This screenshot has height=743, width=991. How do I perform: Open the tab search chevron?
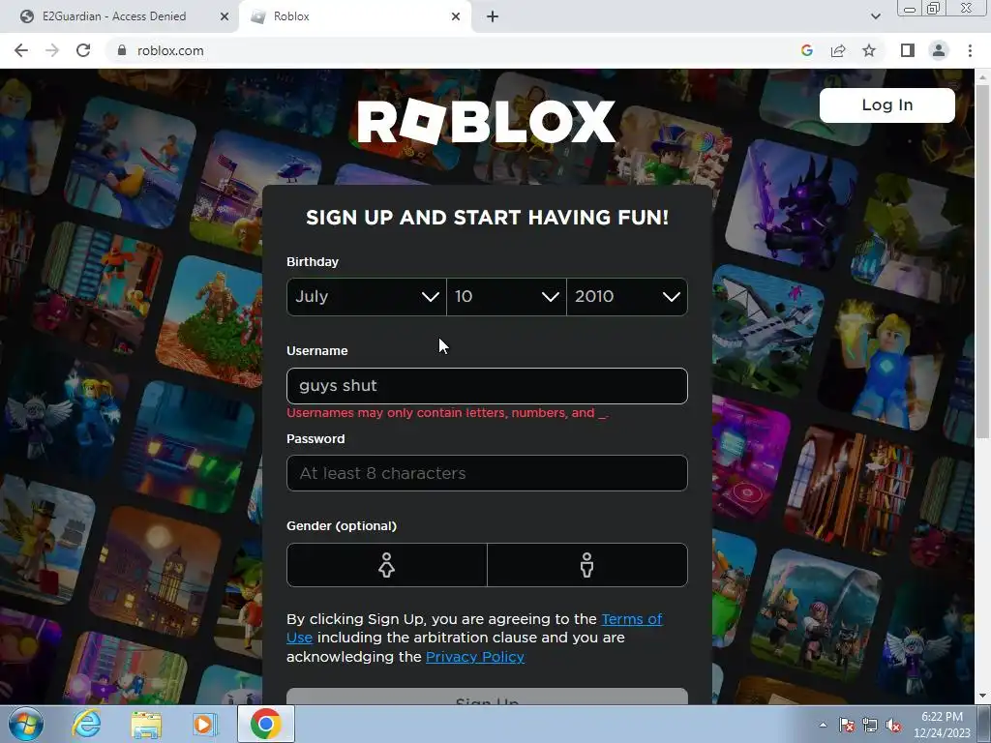[x=875, y=16]
